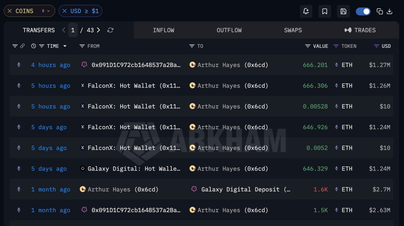Click the download icon
404x226 pixels.
coord(390,11)
